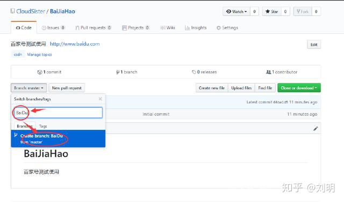Viewport: 344px width, 202px height.
Task: Open the CloudSister owner link
Action: click(31, 11)
